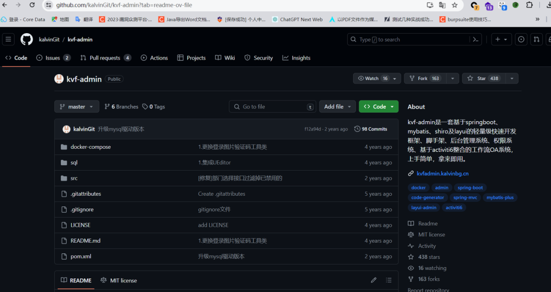The image size is (551, 292).
Task: Switch to the Insights tab
Action: tap(296, 58)
